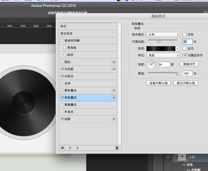This screenshot has height=171, width=208.
Task: Hide the 小黑 layer with eye icon
Action: (168, 157)
